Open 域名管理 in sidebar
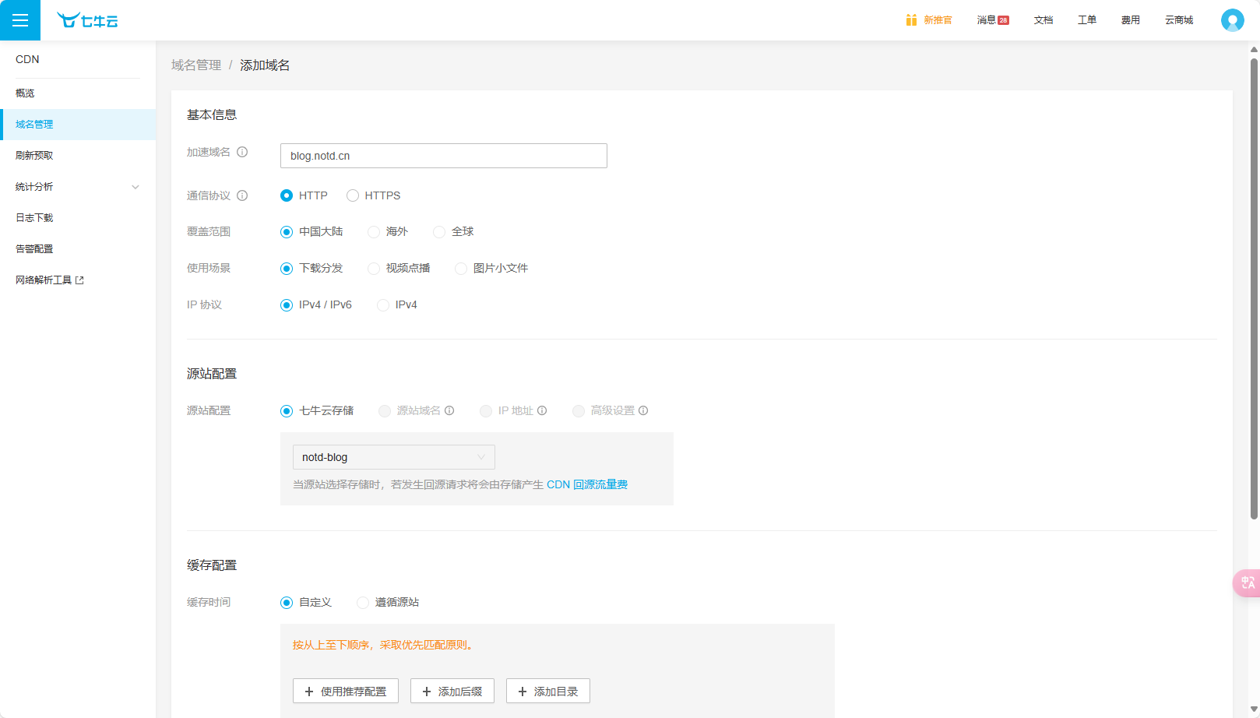Viewport: 1260px width, 718px height. pos(78,125)
